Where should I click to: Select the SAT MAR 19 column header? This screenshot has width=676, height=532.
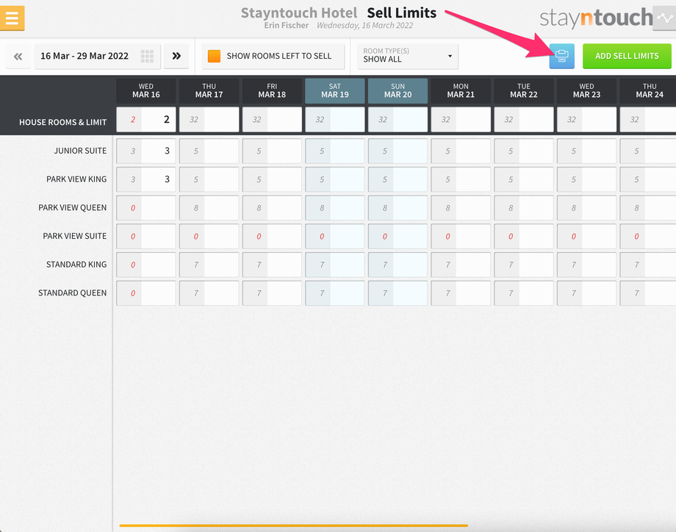tap(335, 90)
